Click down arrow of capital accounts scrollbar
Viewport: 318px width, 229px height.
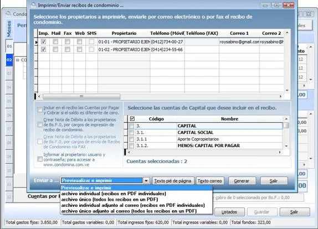tap(286, 146)
